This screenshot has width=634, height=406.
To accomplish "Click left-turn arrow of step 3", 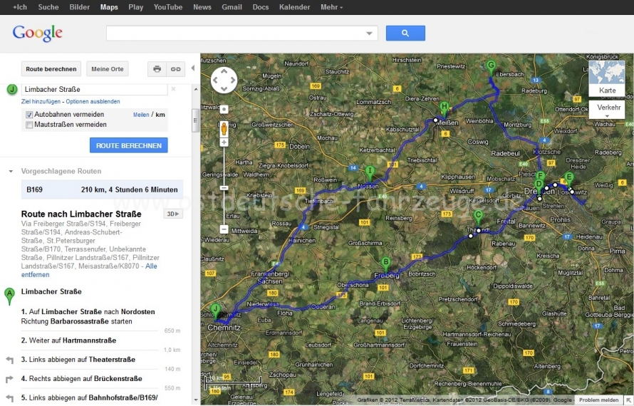I will click(10, 360).
